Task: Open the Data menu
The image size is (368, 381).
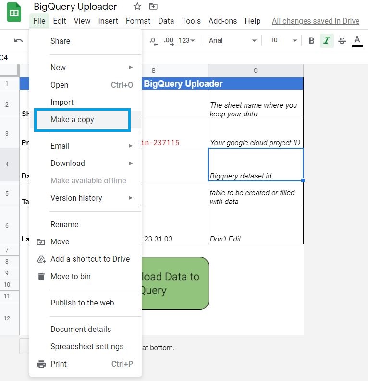Action: [x=166, y=21]
